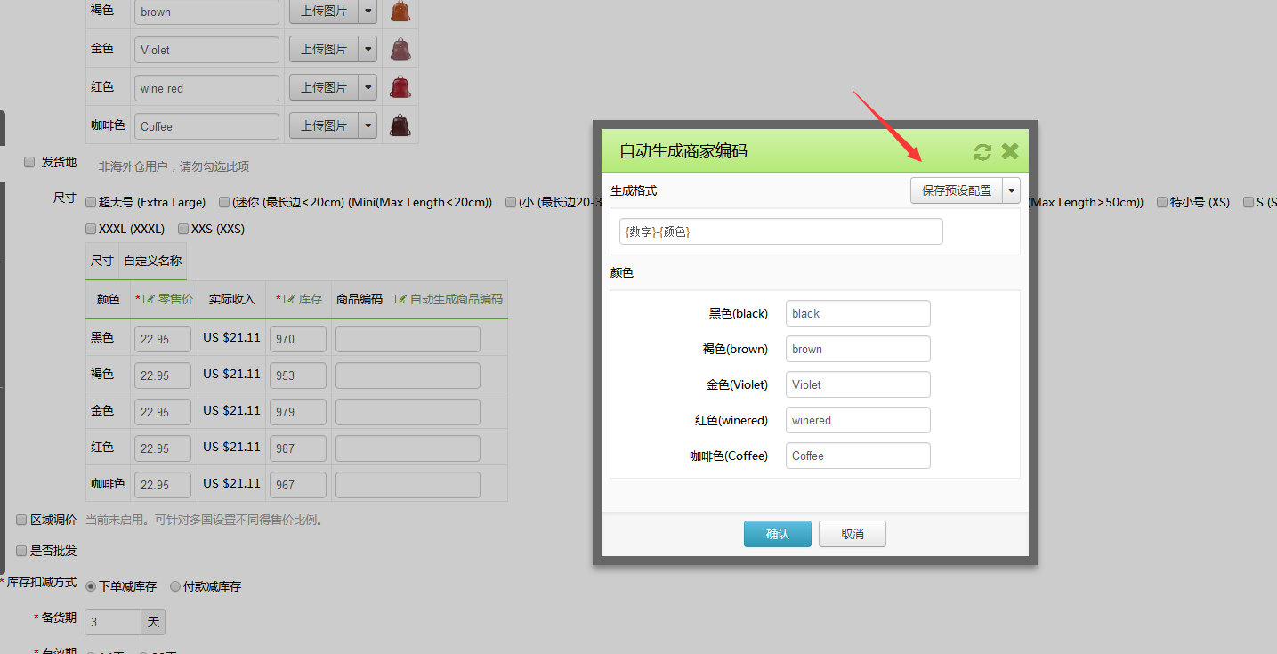This screenshot has width=1277, height=654.
Task: Switch to the 自定义名称 tab
Action: 153,261
